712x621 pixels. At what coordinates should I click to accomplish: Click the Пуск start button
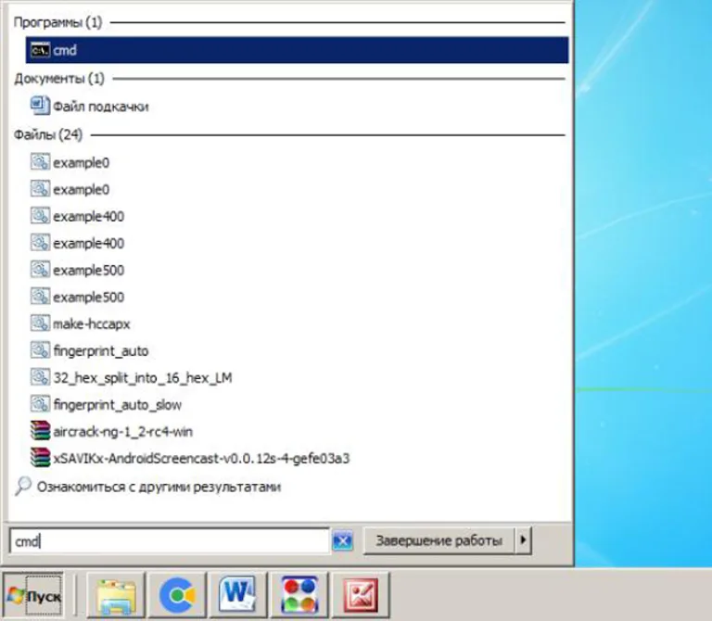click(33, 595)
